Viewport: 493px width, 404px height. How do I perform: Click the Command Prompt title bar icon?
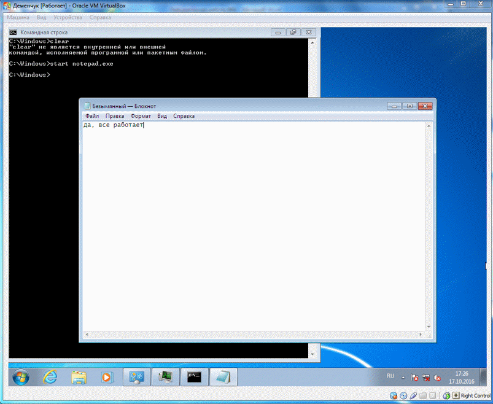pyautogui.click(x=13, y=33)
